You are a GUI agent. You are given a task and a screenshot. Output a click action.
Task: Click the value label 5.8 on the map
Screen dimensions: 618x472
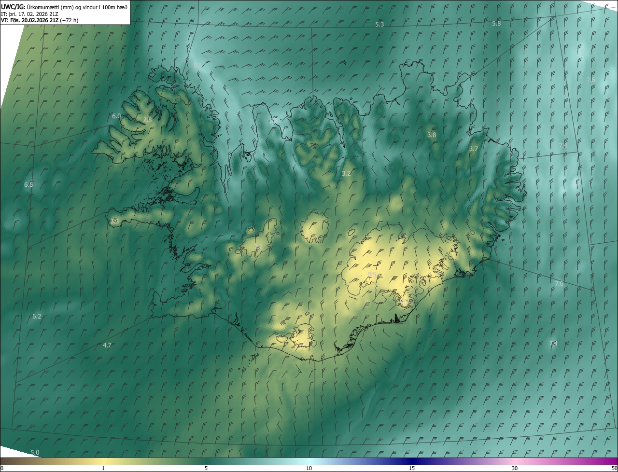point(496,23)
